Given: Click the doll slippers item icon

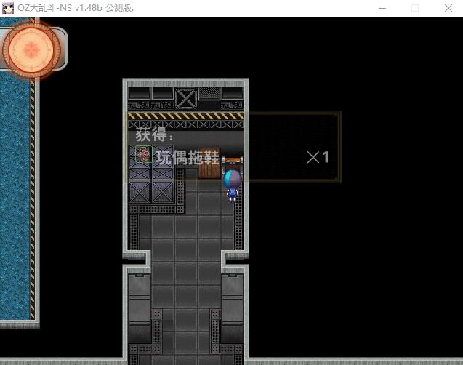Looking at the screenshot, I should pos(144,154).
